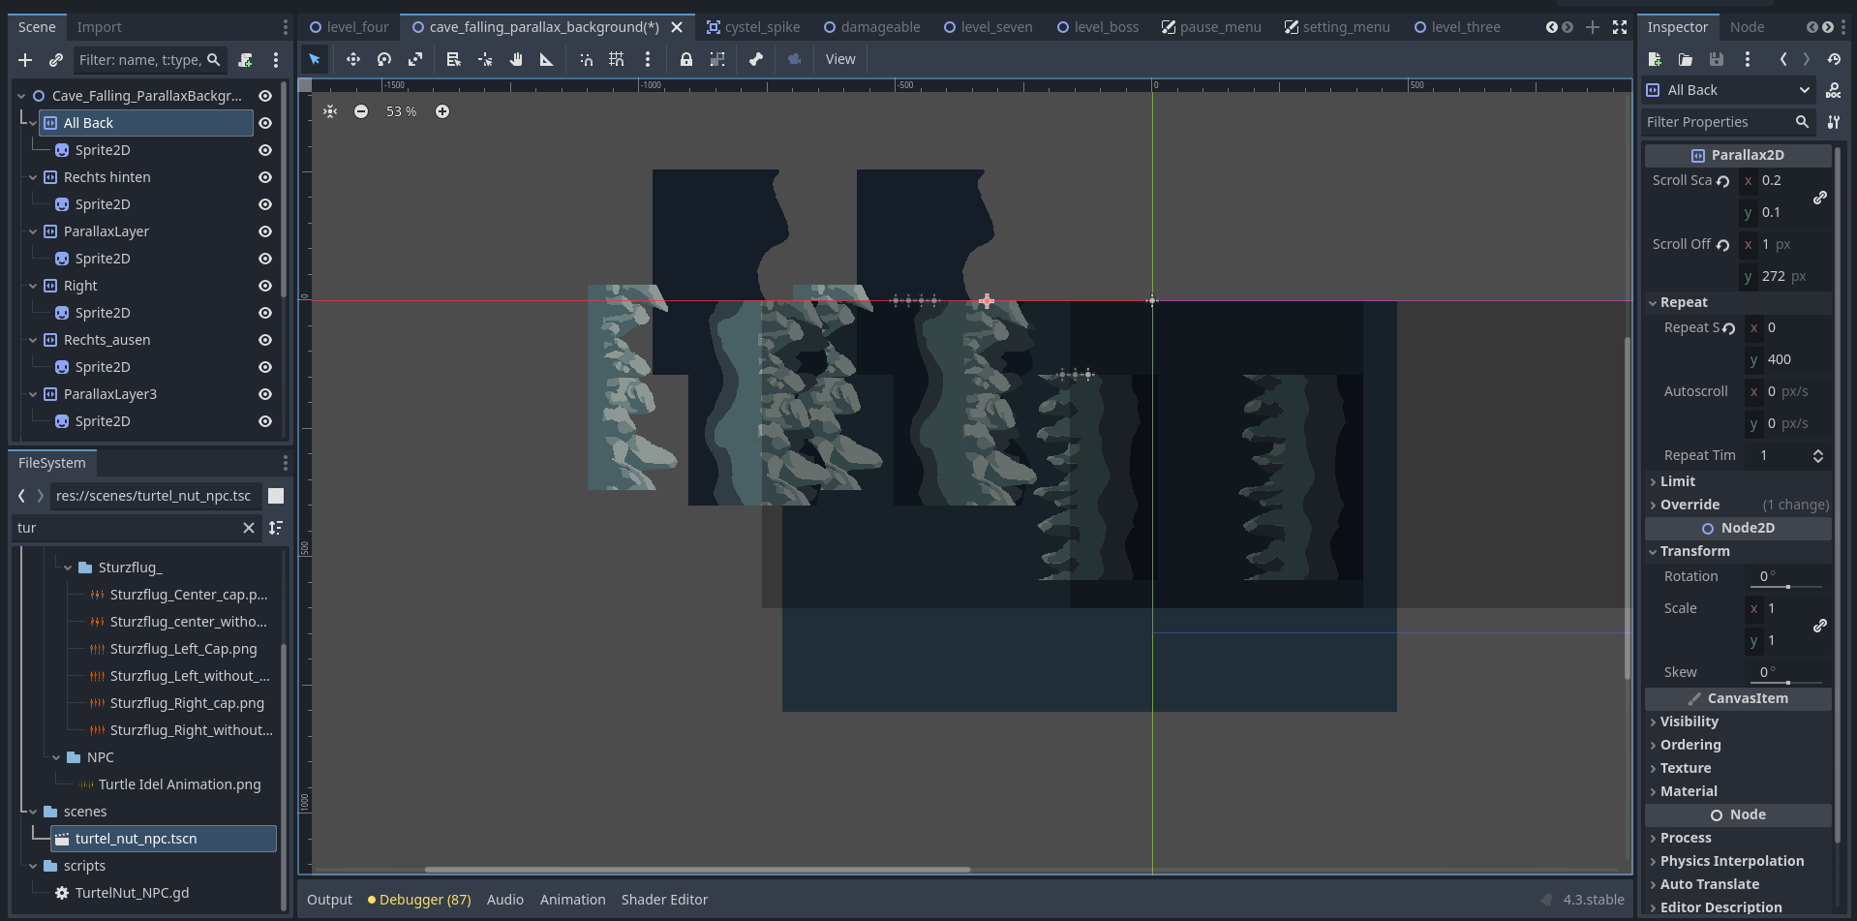This screenshot has height=921, width=1857.
Task: Toggle distraction-free fullscreen mode
Action: 1620,27
